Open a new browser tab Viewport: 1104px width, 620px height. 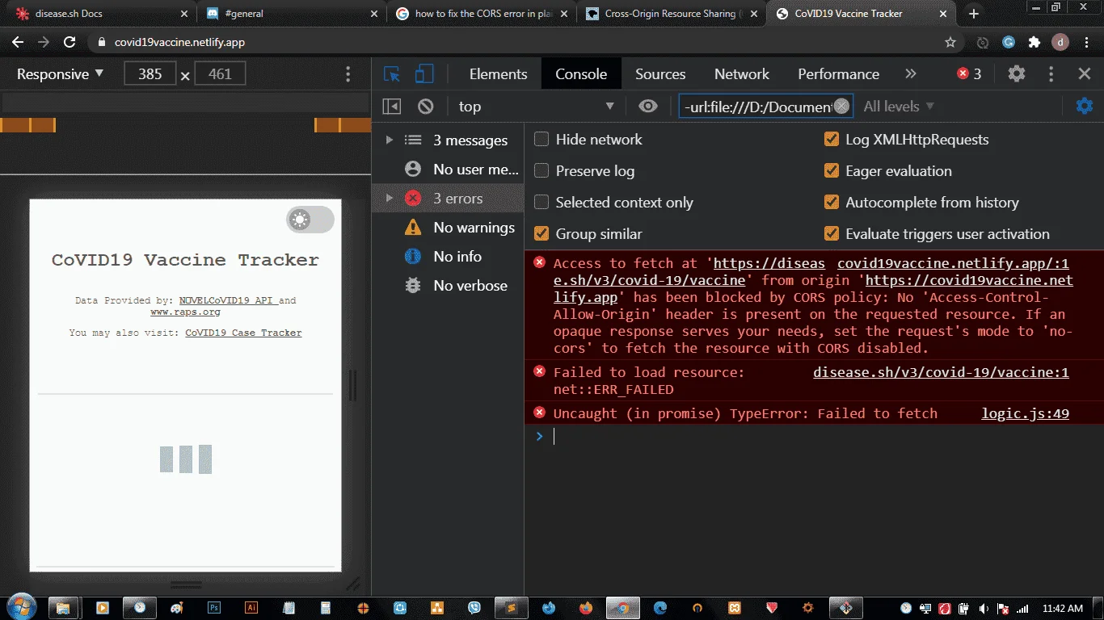pyautogui.click(x=974, y=14)
